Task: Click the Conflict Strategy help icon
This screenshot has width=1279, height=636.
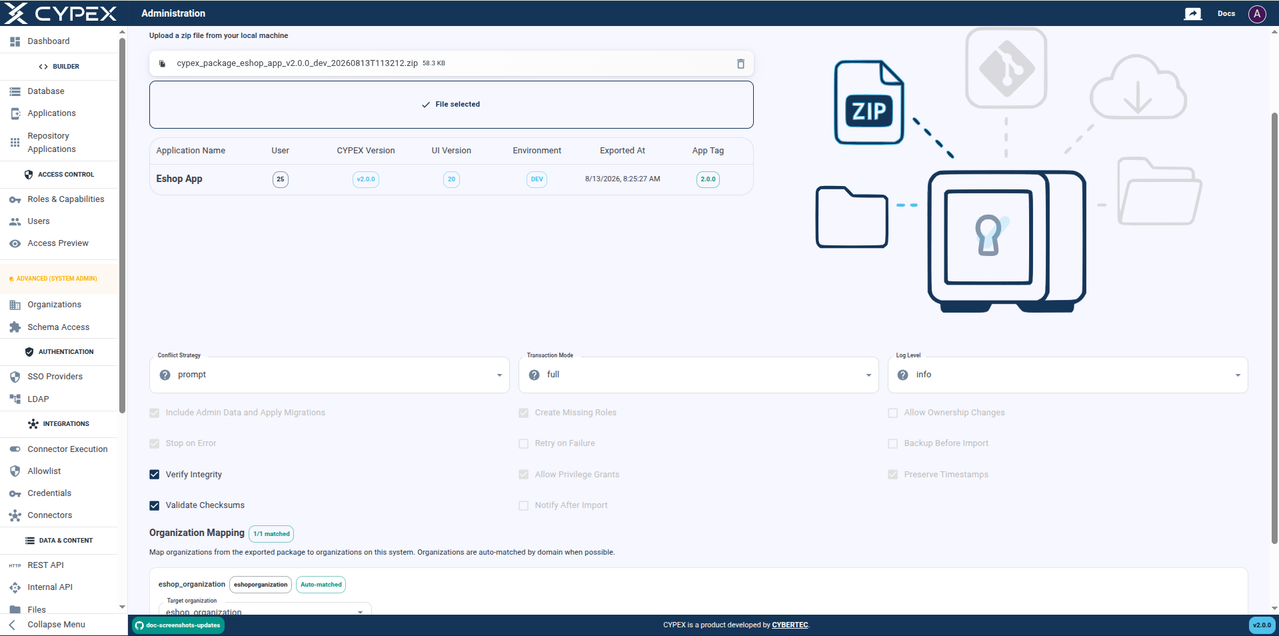Action: click(165, 375)
